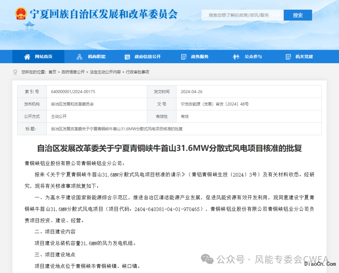This screenshot has width=339, height=273.
Task: Focus the policy search input field
Action: [x=243, y=15]
